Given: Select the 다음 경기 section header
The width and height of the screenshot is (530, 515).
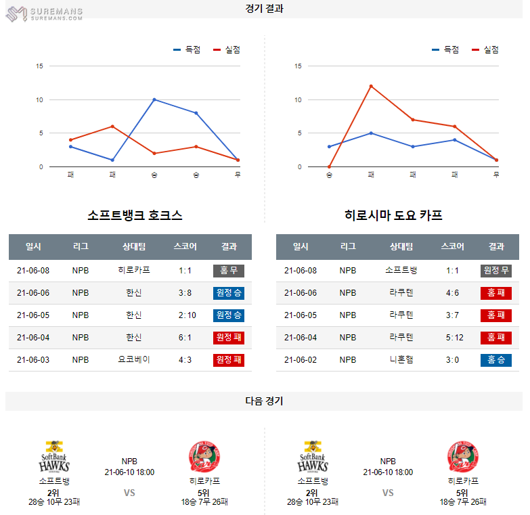Looking at the screenshot, I should pyautogui.click(x=265, y=401).
